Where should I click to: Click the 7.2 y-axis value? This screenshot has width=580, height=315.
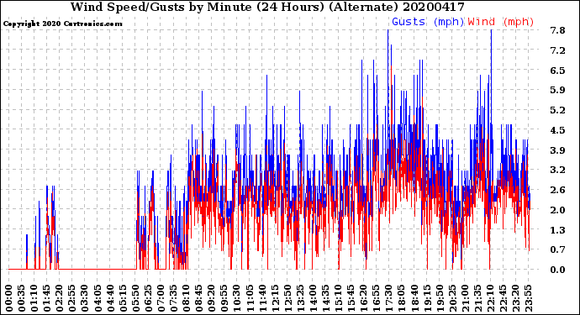[x=557, y=50]
